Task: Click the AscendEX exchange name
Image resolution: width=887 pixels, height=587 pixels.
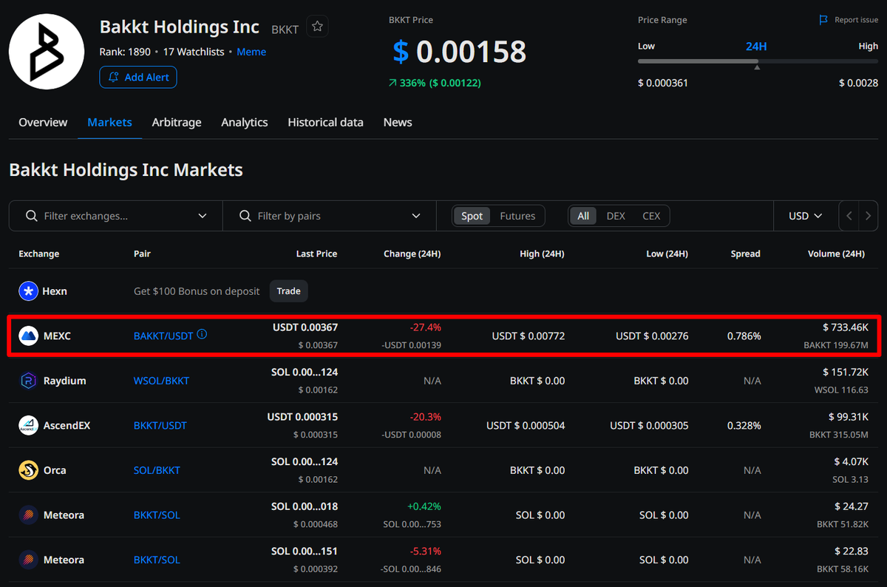Action: (67, 426)
